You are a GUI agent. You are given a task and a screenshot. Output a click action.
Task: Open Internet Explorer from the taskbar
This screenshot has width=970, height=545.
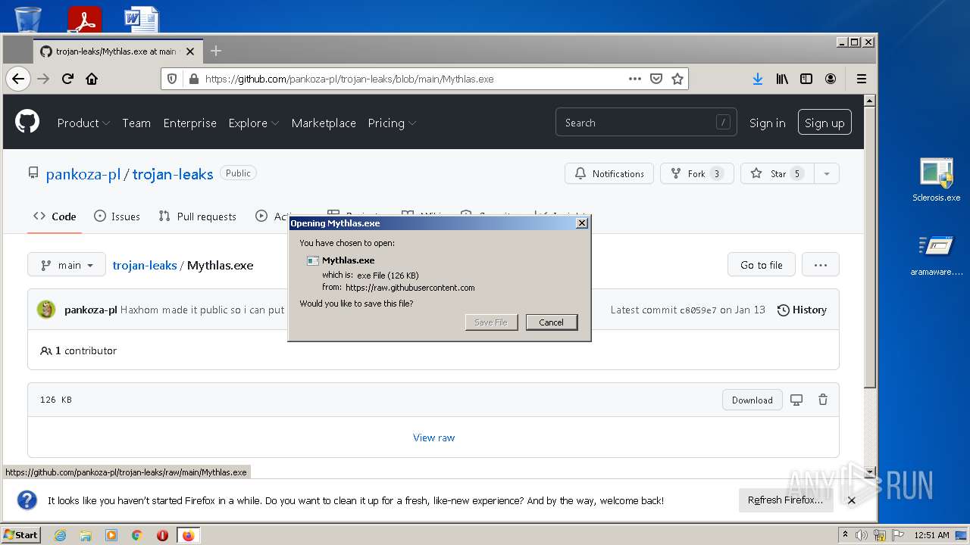(60, 535)
